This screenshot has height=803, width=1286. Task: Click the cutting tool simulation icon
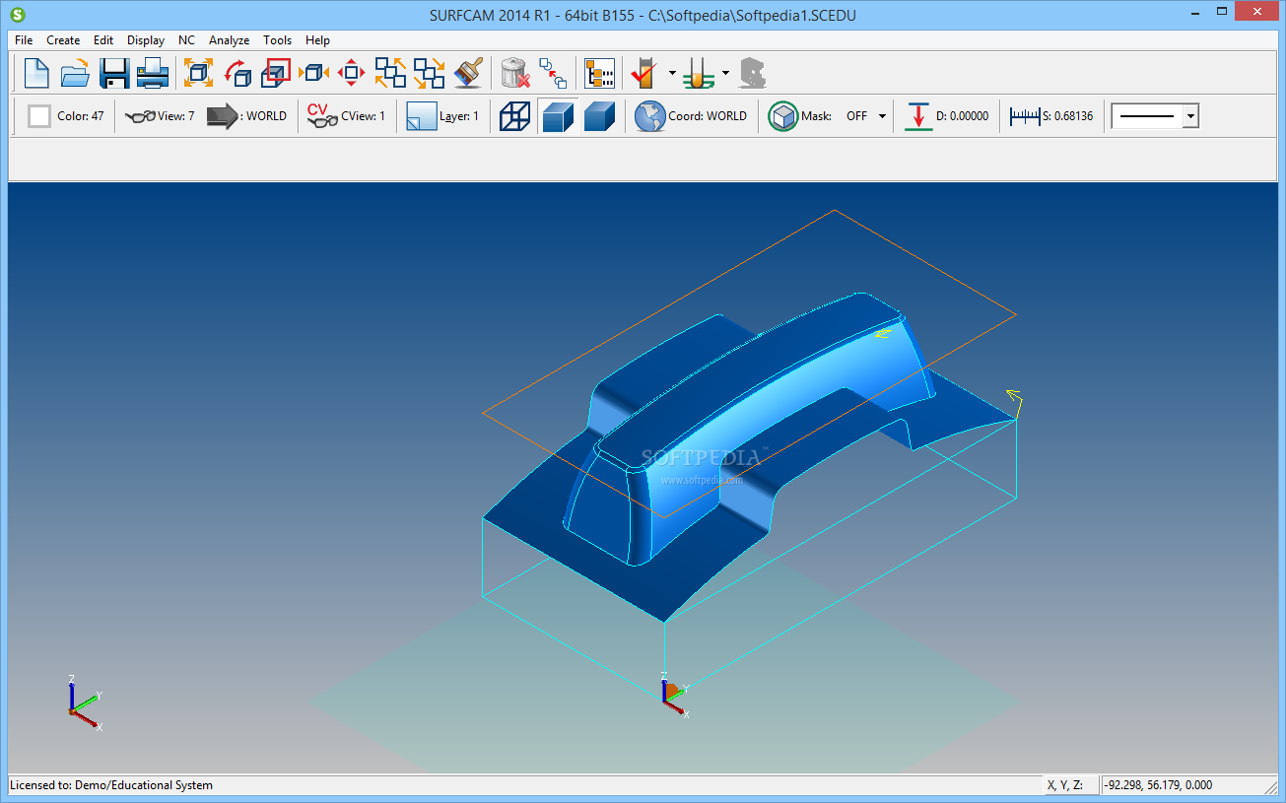coord(698,73)
